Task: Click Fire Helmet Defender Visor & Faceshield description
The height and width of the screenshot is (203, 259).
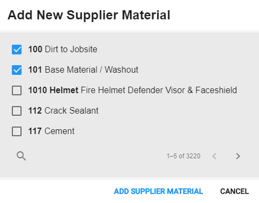Action: pos(159,90)
